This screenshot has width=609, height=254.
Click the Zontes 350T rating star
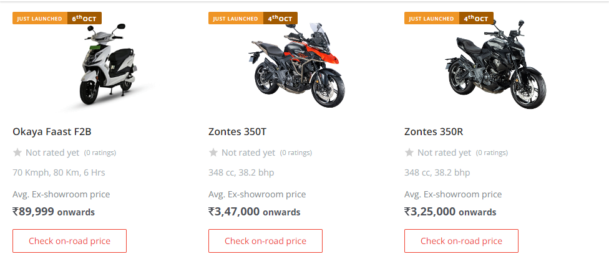click(x=213, y=153)
